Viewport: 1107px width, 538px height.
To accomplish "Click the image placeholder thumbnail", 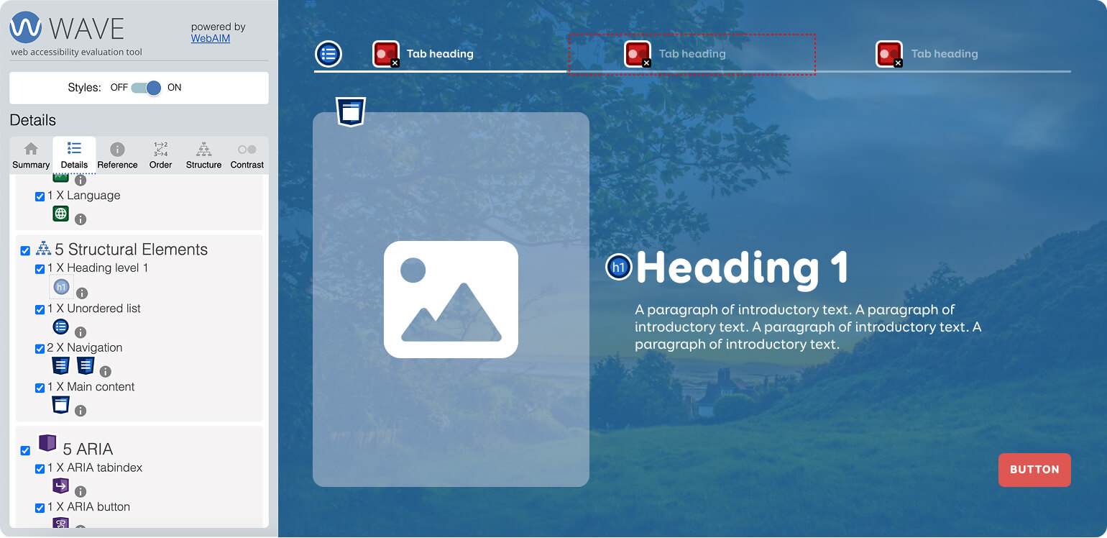I will coord(451,299).
